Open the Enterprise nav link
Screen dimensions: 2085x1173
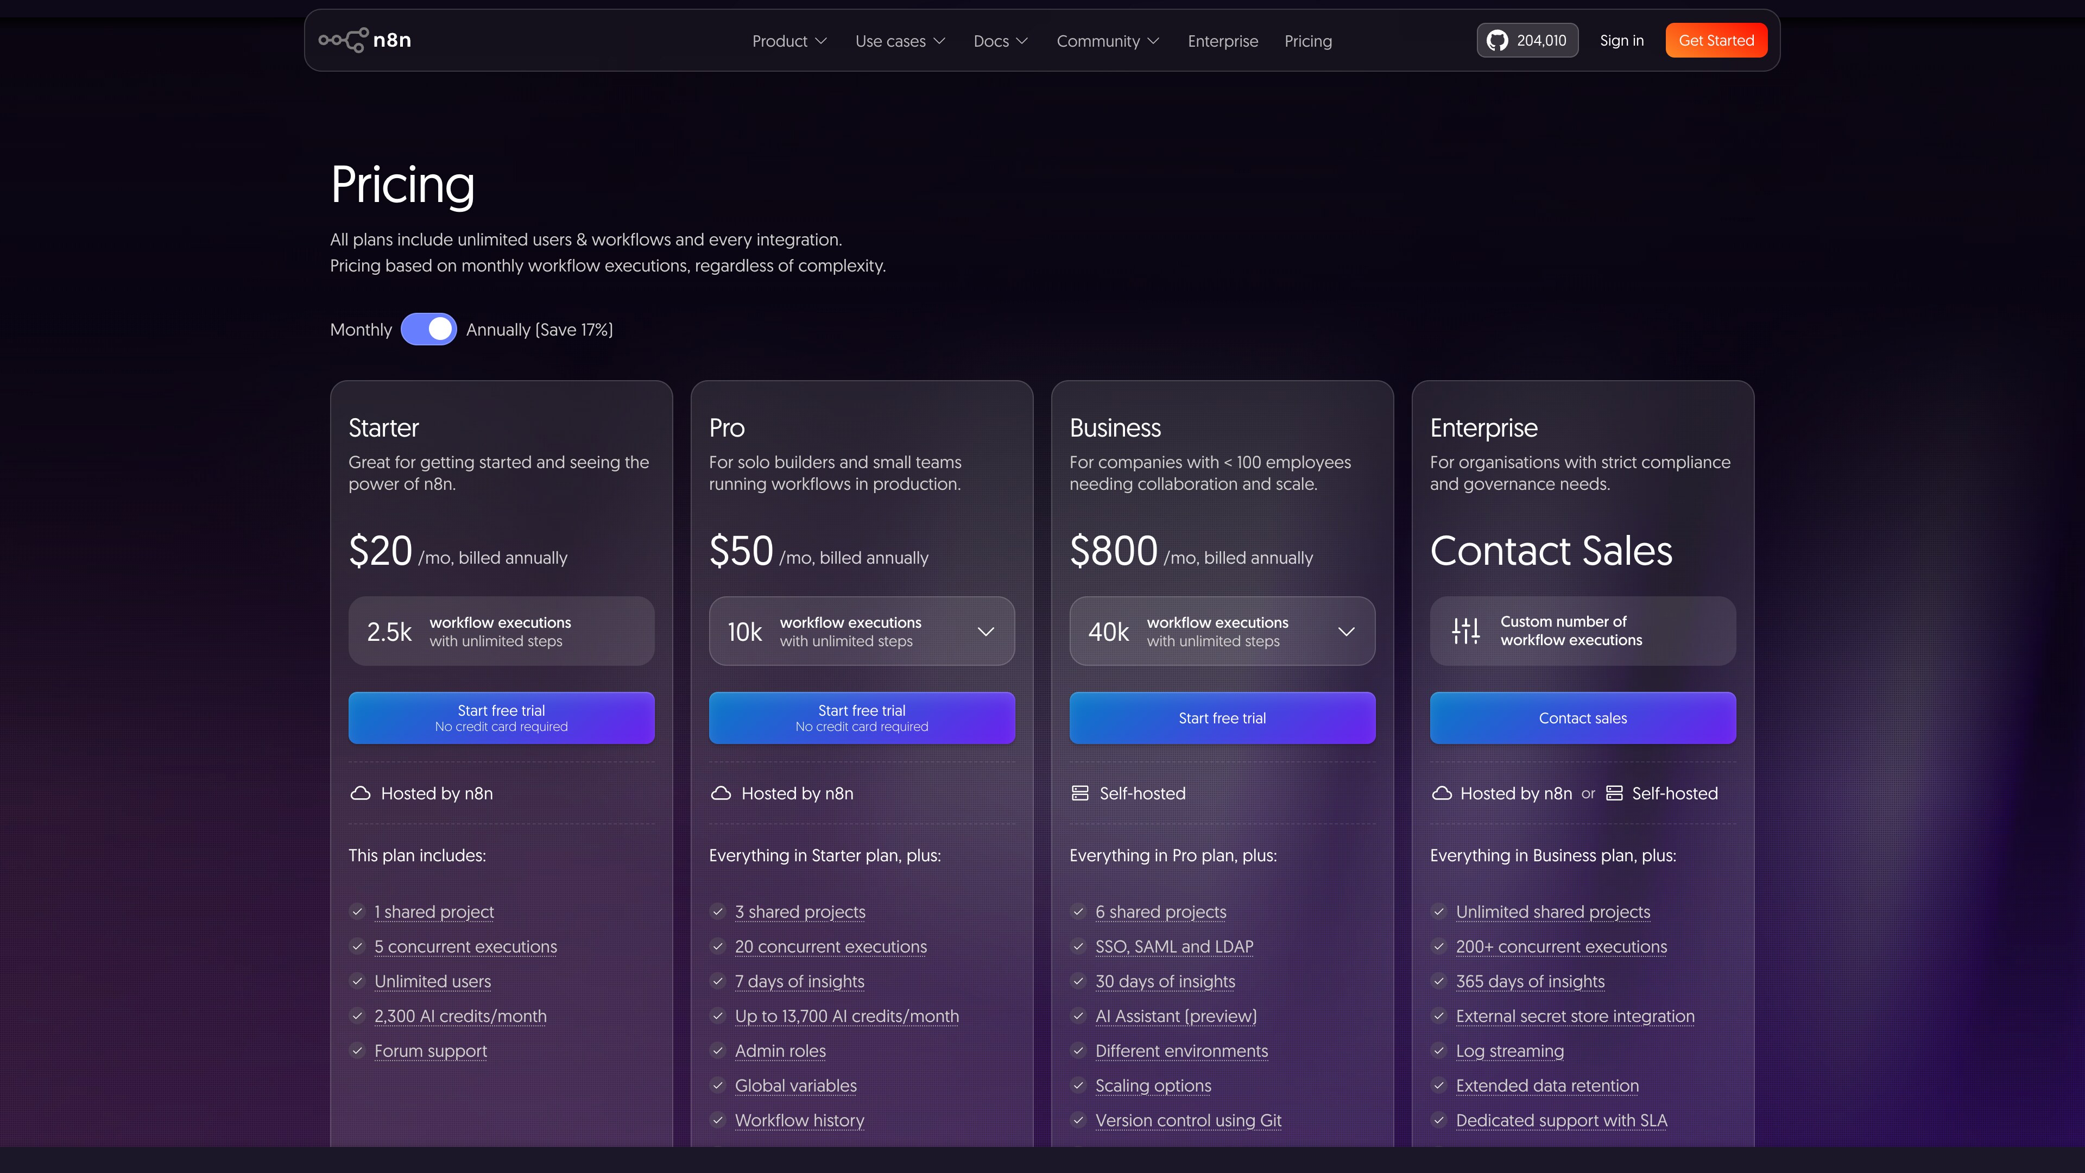click(x=1223, y=41)
